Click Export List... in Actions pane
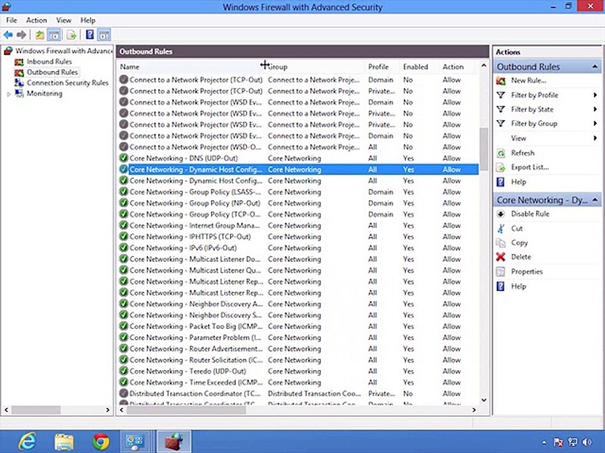The height and width of the screenshot is (453, 605). pyautogui.click(x=530, y=167)
